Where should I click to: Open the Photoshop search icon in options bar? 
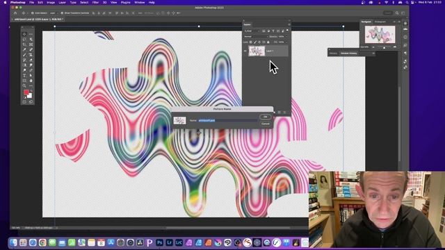coord(397,13)
